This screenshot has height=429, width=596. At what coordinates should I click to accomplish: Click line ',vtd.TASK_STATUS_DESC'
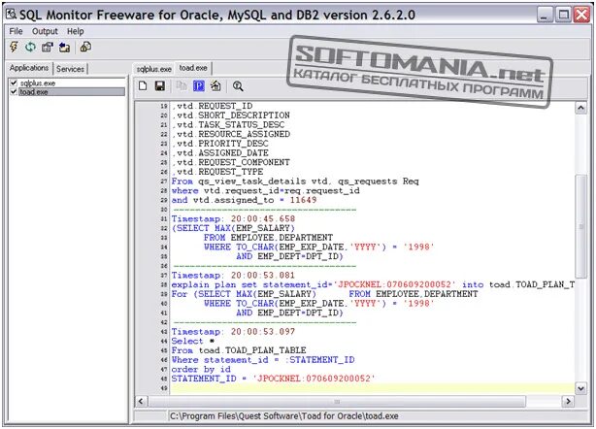tap(228, 124)
